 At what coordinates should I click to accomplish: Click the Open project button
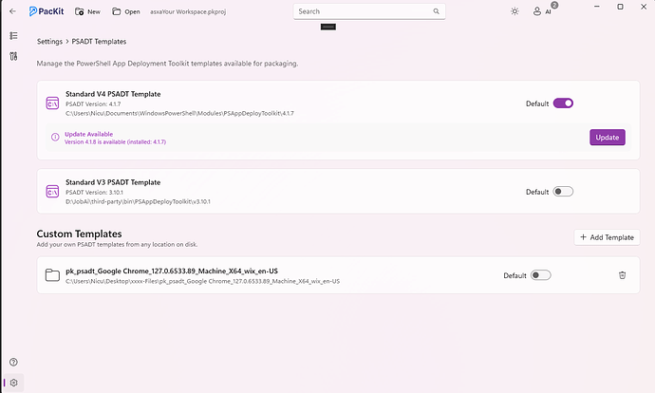pyautogui.click(x=125, y=11)
